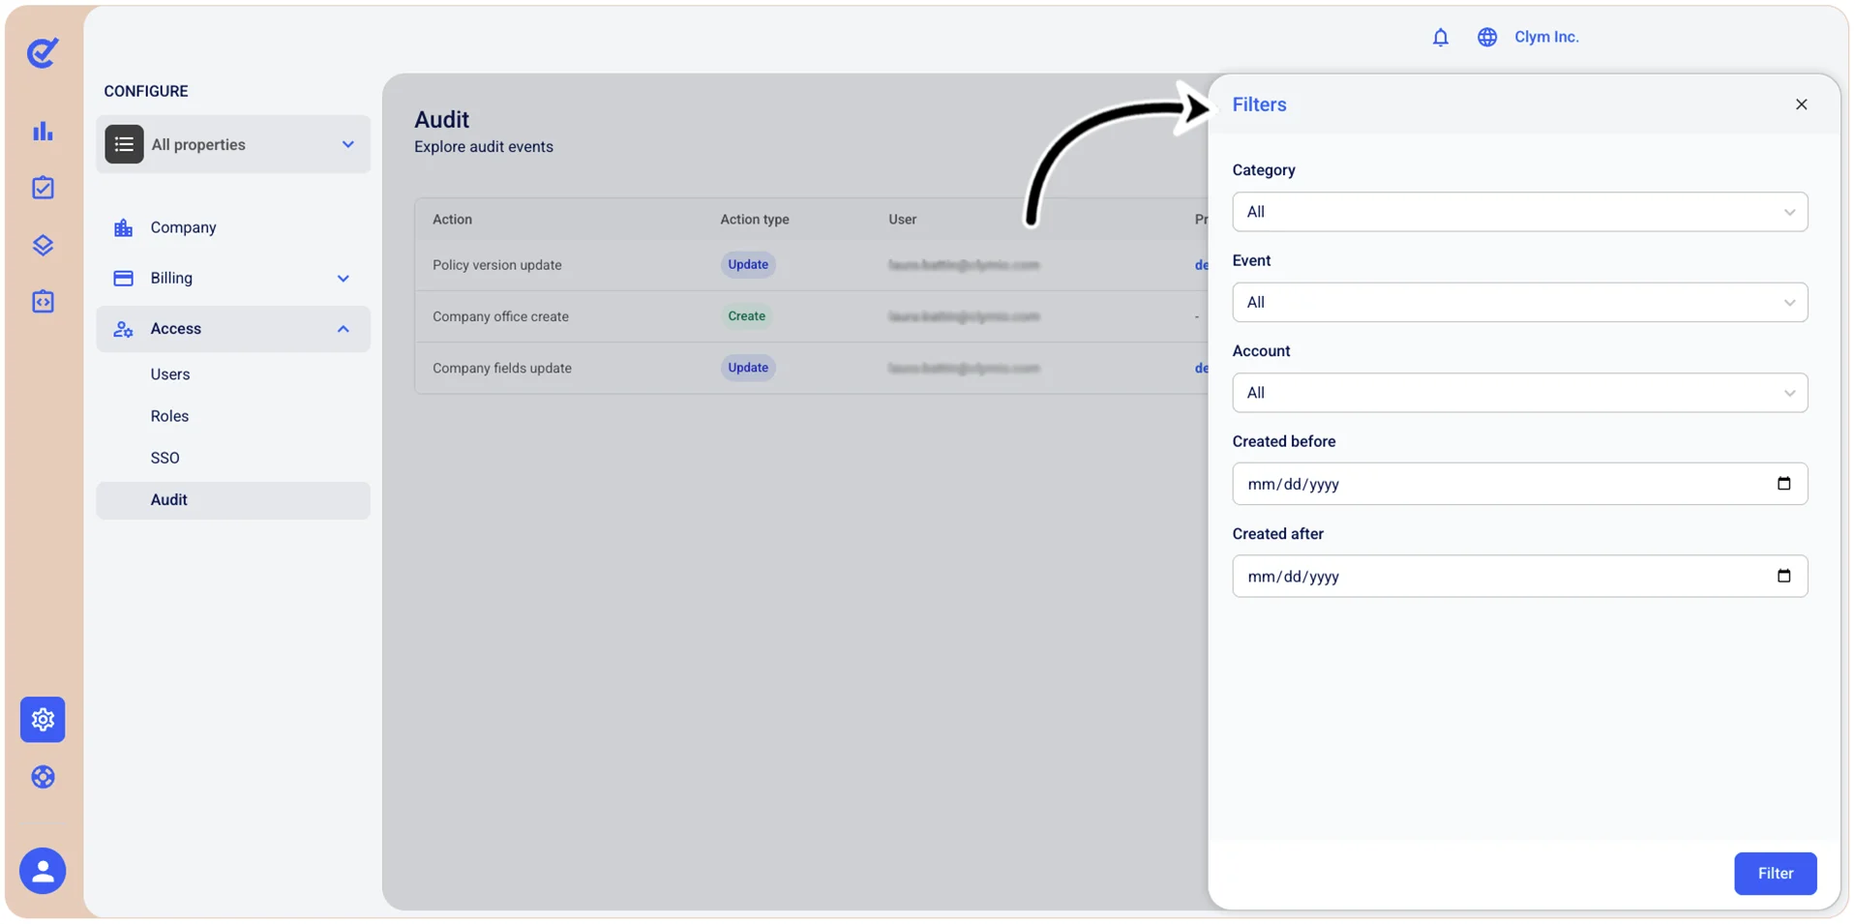The image size is (1855, 924).
Task: Open the help lifebuoy sidebar icon
Action: tap(43, 777)
